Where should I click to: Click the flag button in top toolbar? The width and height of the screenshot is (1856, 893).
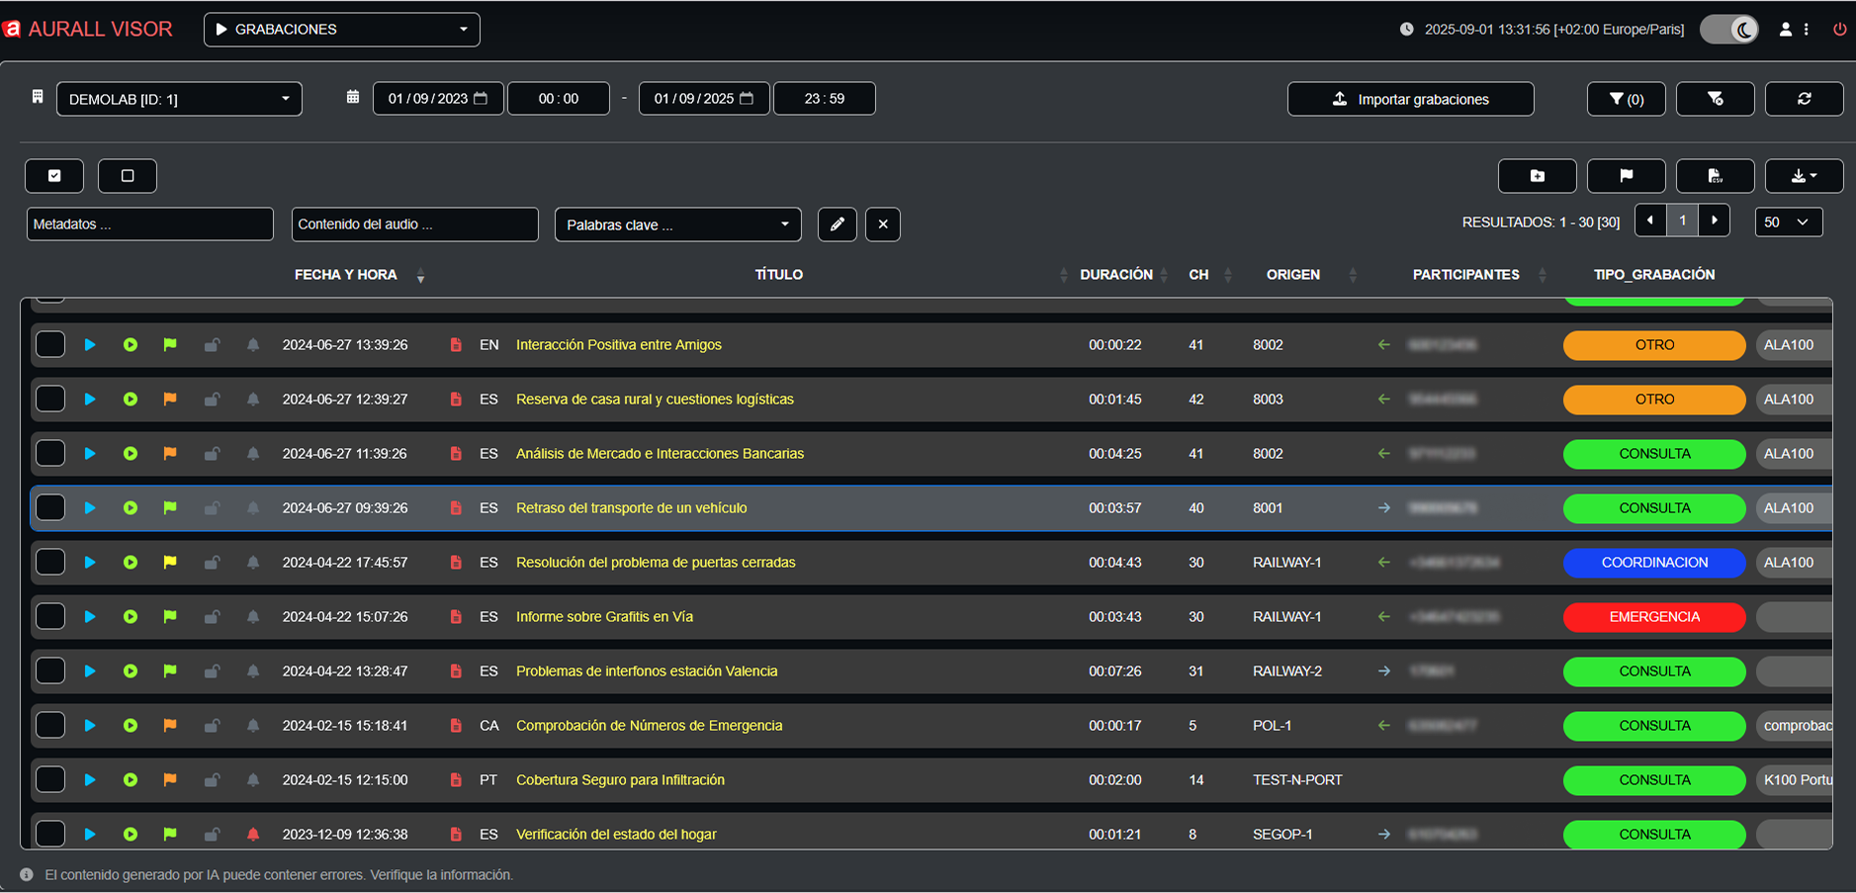[1626, 176]
